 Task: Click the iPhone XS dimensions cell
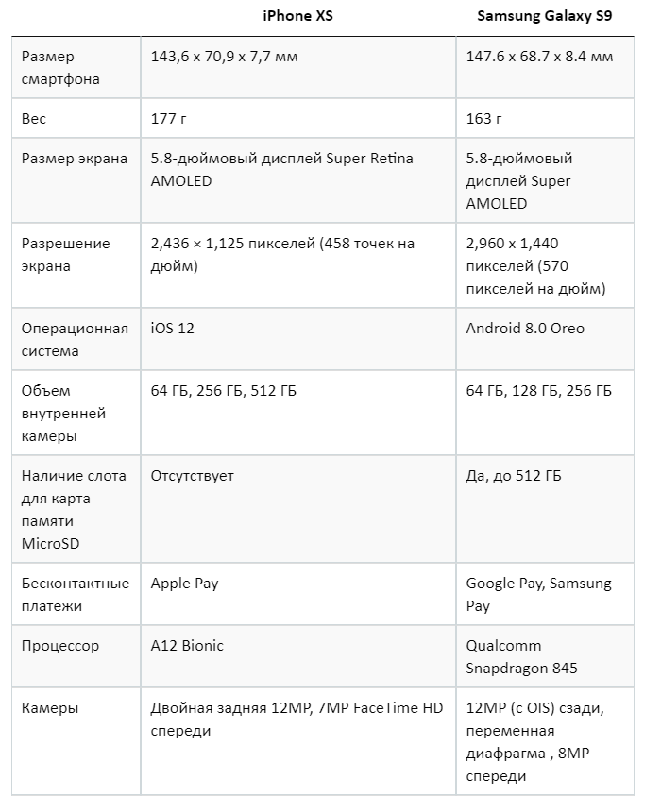coord(225,57)
